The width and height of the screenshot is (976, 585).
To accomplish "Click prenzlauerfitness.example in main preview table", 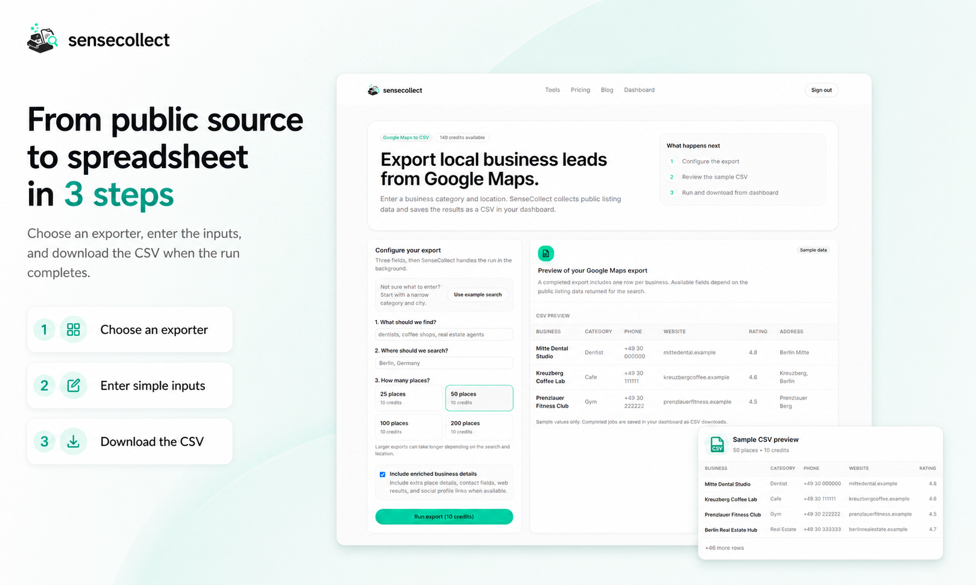I will tap(697, 402).
